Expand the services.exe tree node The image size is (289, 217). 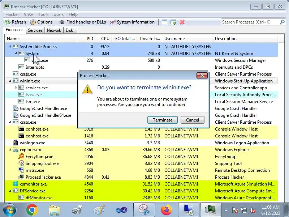click(16, 88)
